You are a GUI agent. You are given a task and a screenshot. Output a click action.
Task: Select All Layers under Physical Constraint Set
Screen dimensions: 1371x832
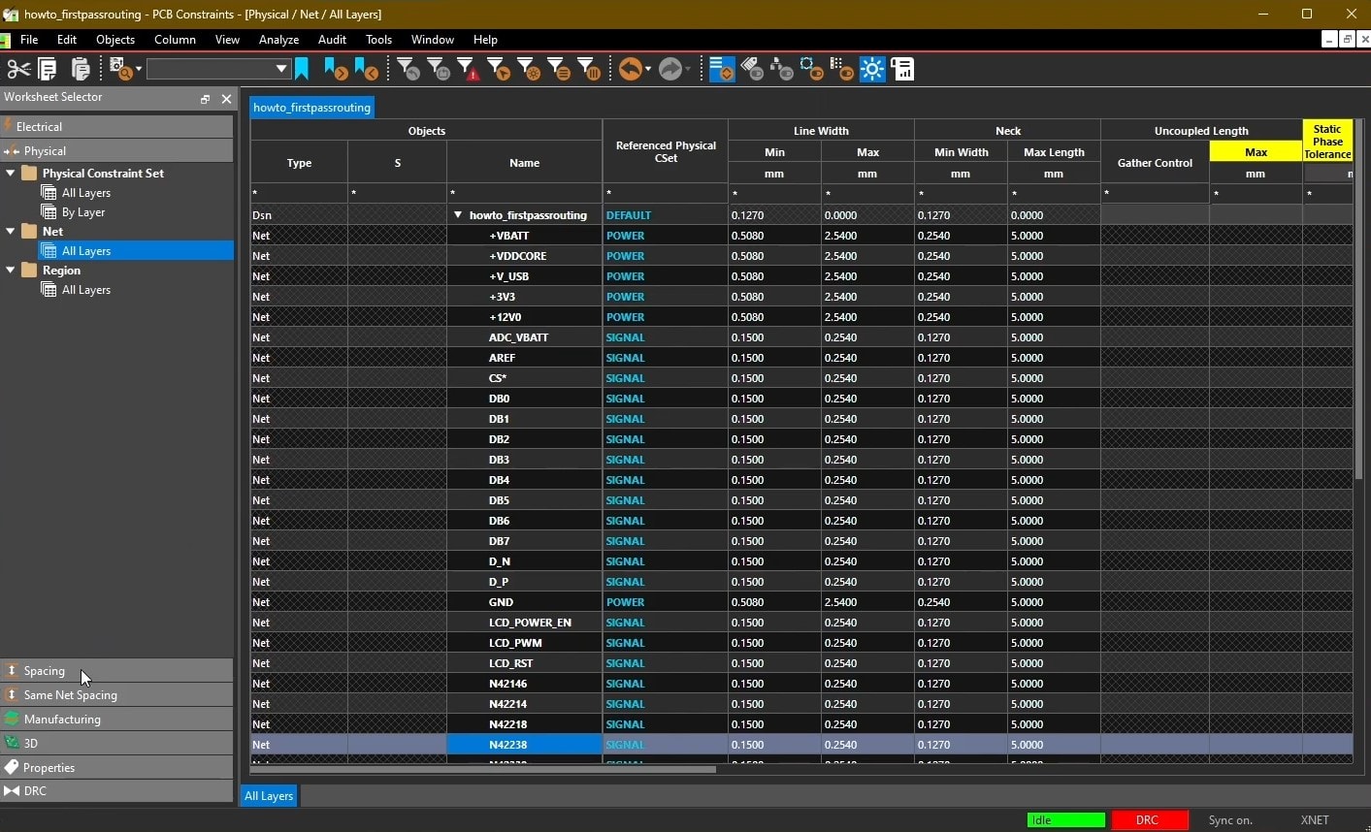(x=85, y=193)
